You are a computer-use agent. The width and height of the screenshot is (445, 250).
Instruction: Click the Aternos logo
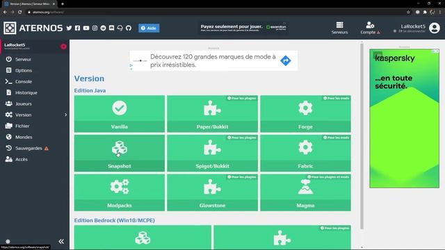pyautogui.click(x=33, y=28)
